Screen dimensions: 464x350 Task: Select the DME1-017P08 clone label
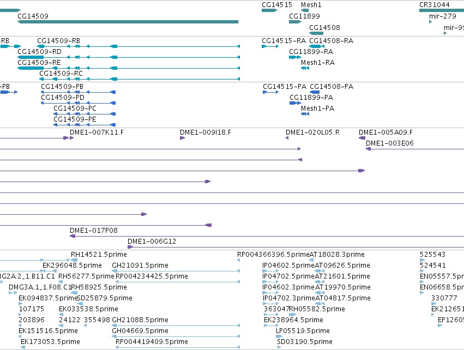tap(94, 230)
